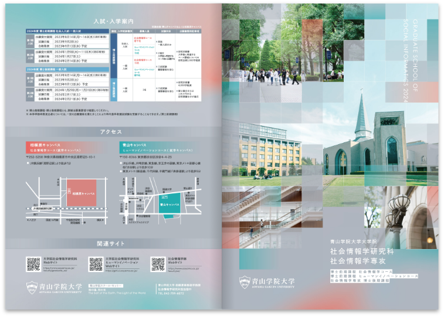
Task: Click the red 相模原キャンパス block on the map
Action: point(82,193)
